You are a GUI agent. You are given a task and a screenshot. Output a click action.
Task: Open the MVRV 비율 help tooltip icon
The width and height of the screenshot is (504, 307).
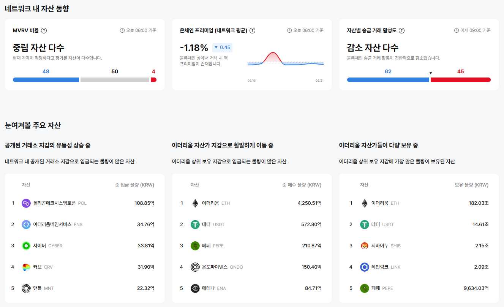(x=44, y=31)
